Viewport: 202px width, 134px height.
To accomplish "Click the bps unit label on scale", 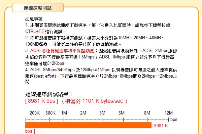I will pyautogui.click(x=174, y=120).
